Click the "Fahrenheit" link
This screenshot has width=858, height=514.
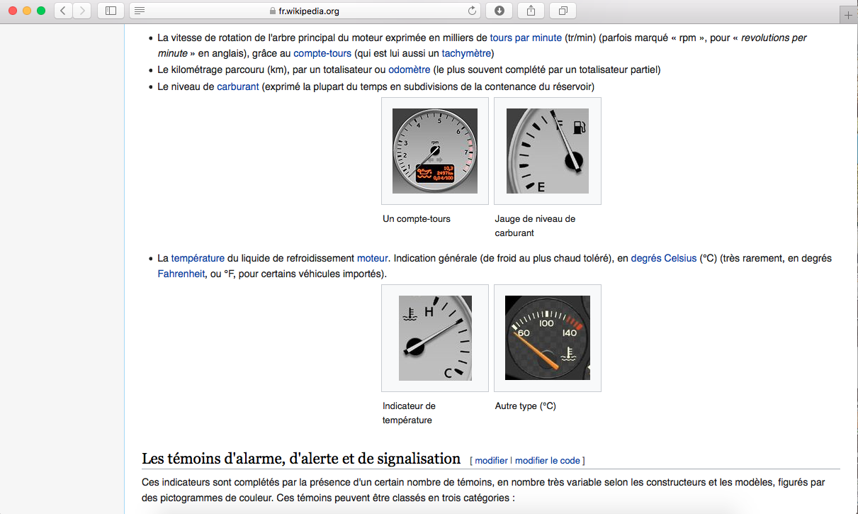coord(181,274)
